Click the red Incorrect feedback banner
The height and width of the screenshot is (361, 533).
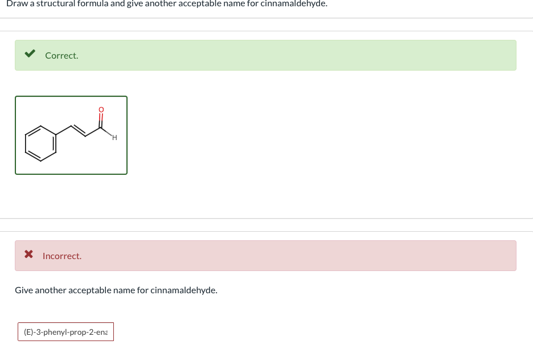tap(265, 255)
